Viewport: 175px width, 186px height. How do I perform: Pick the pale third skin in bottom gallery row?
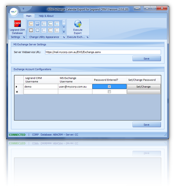44,30
